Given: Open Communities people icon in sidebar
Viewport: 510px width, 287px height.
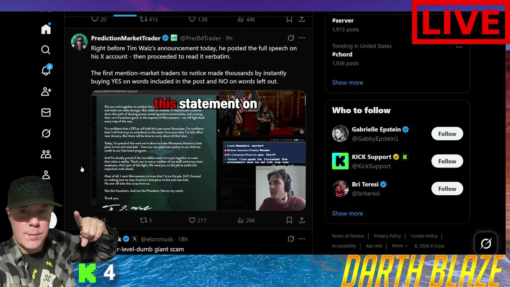Looking at the screenshot, I should point(46,154).
